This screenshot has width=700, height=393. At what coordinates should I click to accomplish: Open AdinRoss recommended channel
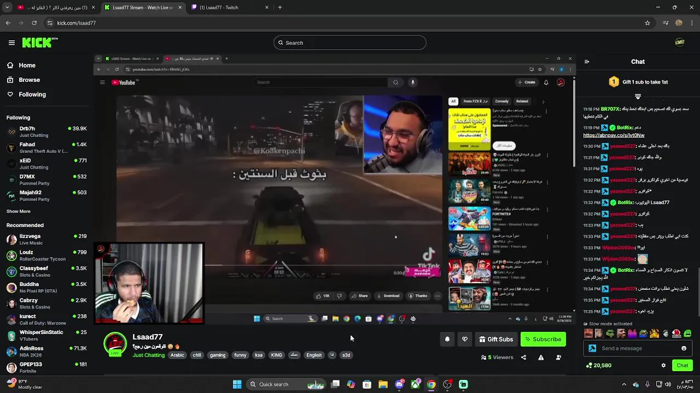[x=46, y=351]
